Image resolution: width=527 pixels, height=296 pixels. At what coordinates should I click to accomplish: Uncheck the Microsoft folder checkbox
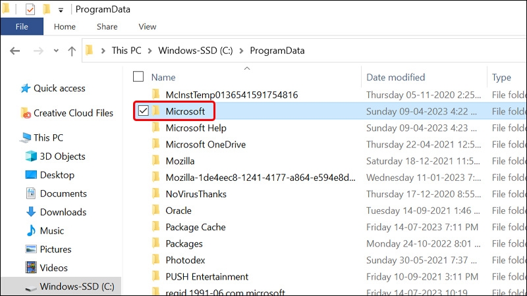coord(144,111)
